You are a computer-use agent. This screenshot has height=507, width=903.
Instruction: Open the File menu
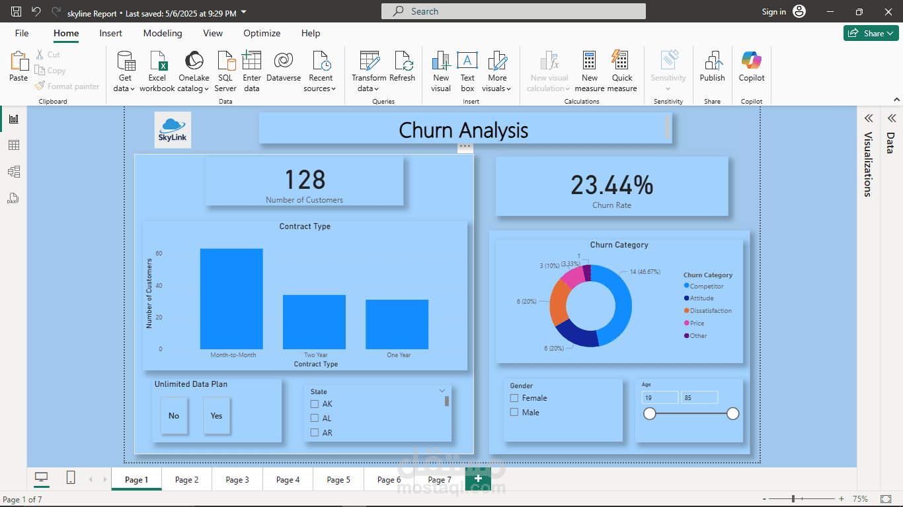coord(22,33)
